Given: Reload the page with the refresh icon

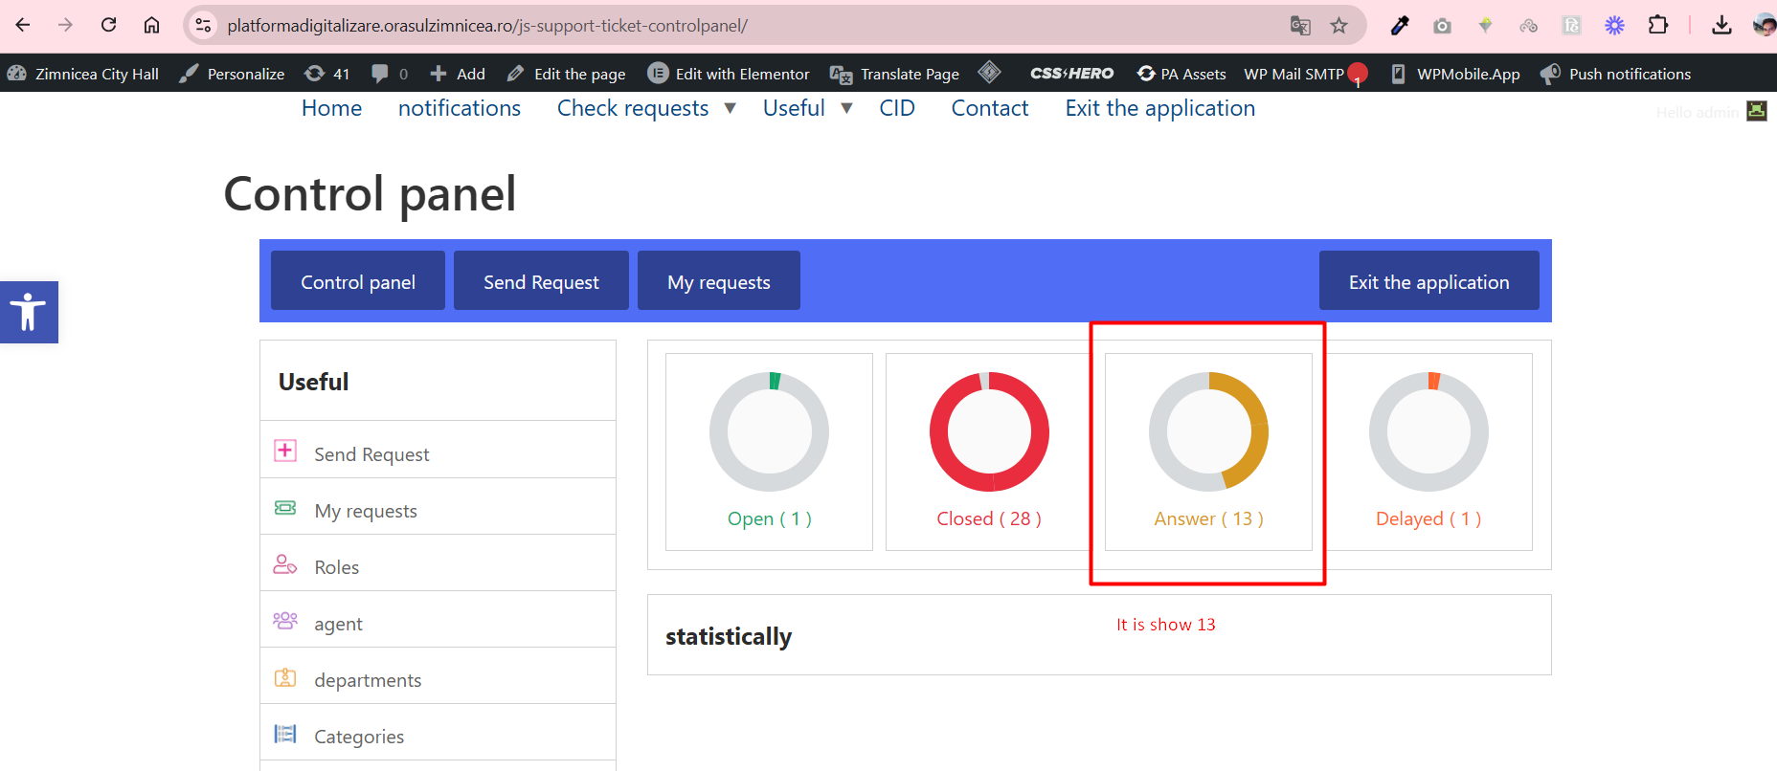Looking at the screenshot, I should pos(108,25).
